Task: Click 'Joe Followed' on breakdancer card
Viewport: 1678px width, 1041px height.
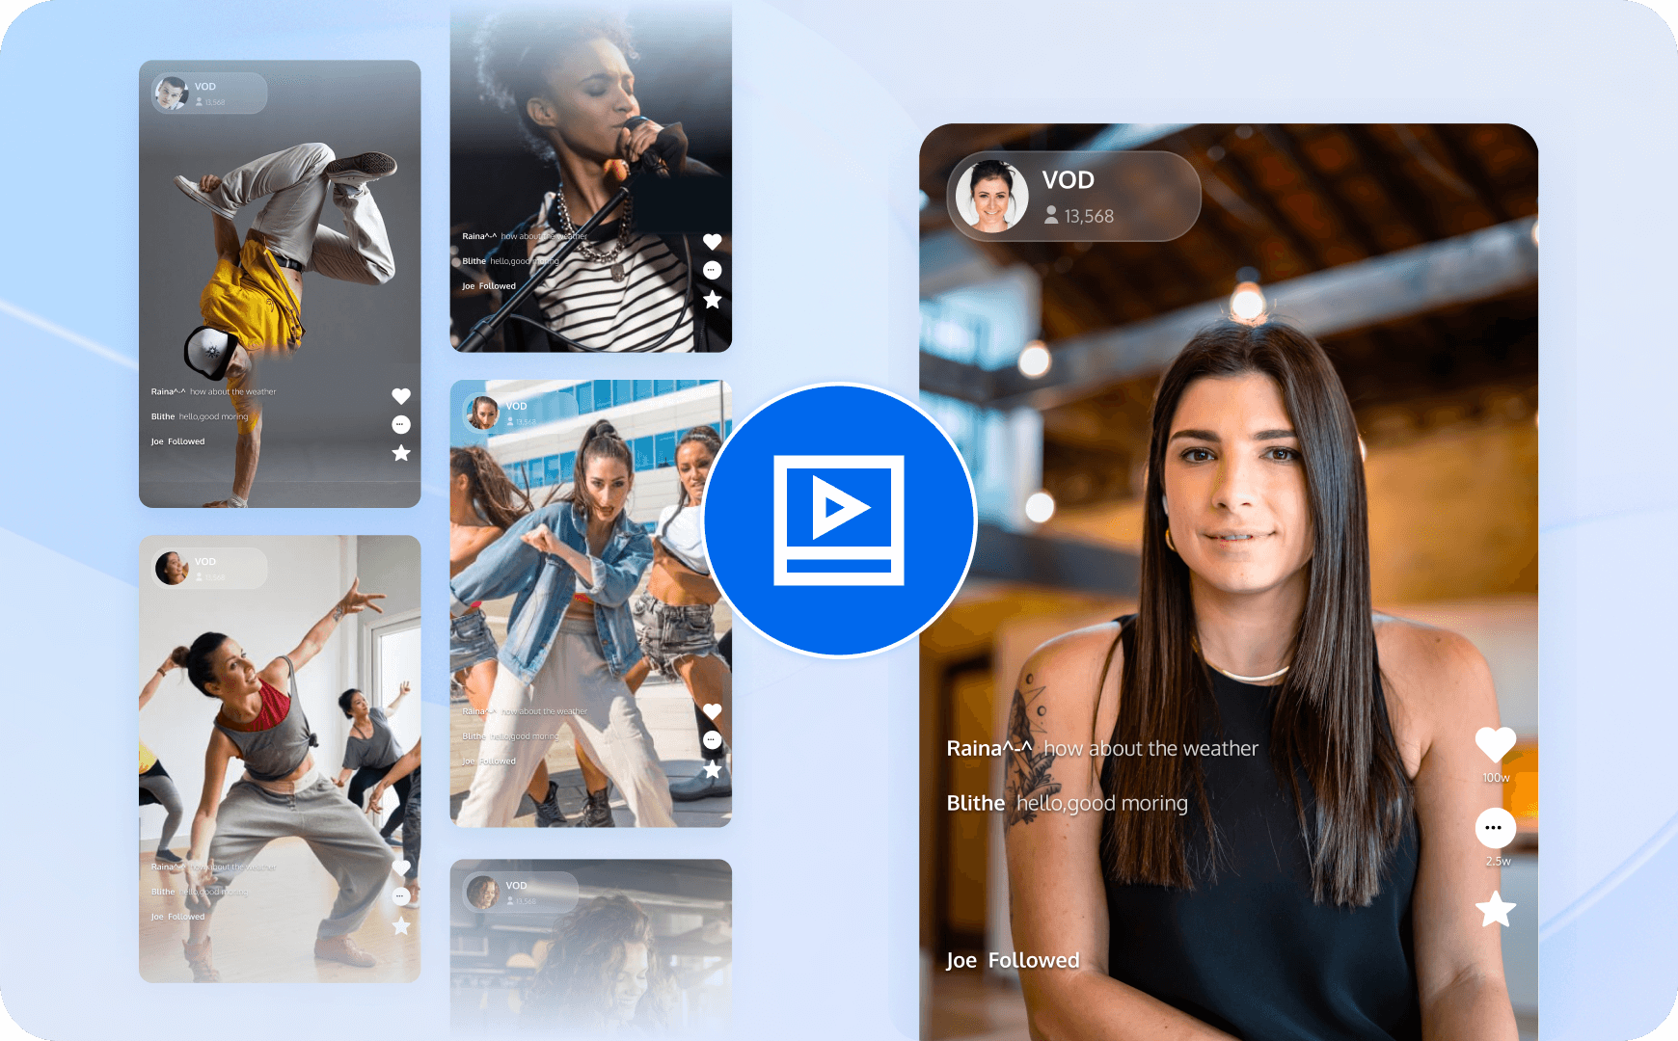Action: tap(178, 441)
